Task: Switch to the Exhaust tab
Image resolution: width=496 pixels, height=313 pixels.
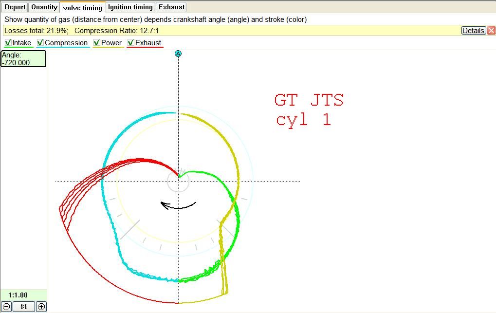Action: pos(171,7)
